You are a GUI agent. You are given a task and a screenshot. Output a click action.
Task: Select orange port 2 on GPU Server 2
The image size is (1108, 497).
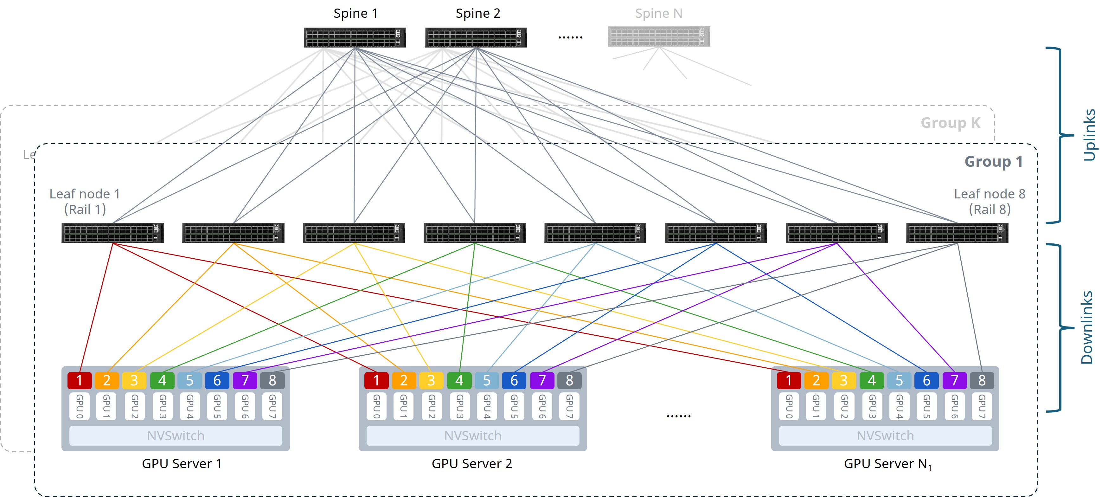point(404,380)
